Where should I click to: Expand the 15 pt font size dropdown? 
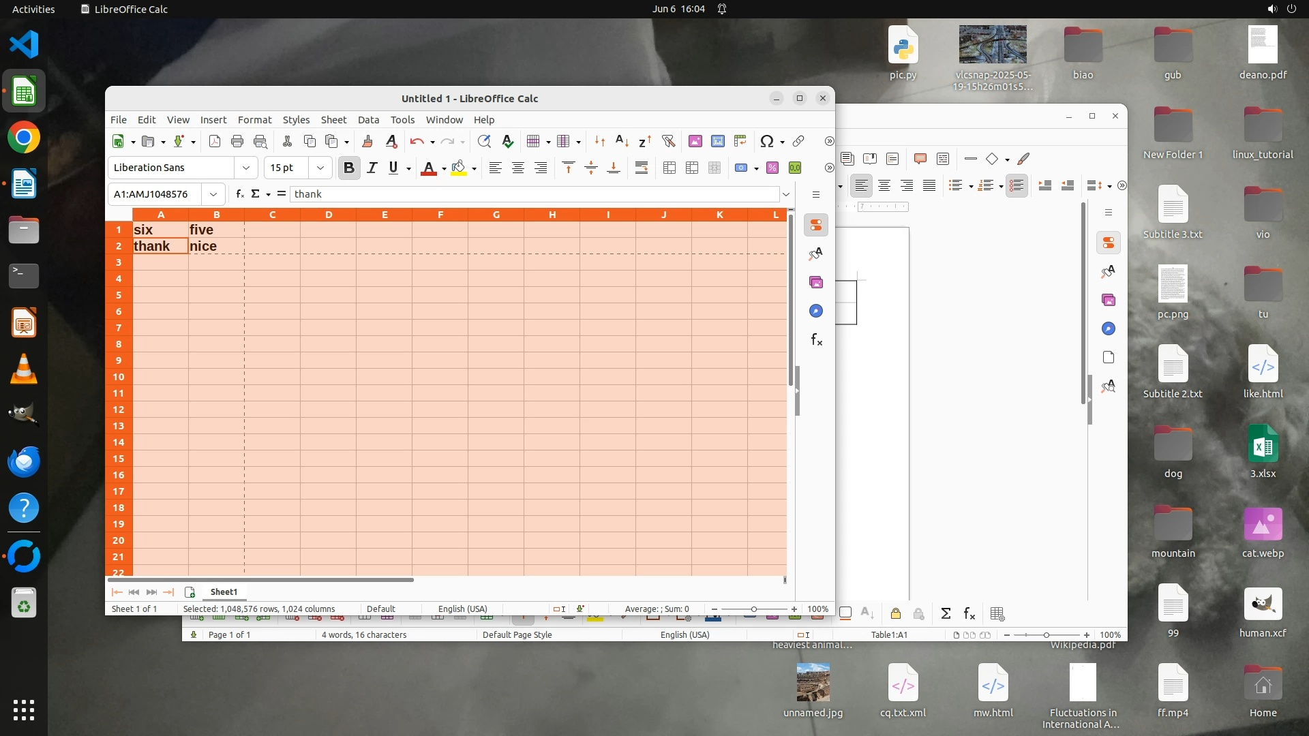click(320, 168)
